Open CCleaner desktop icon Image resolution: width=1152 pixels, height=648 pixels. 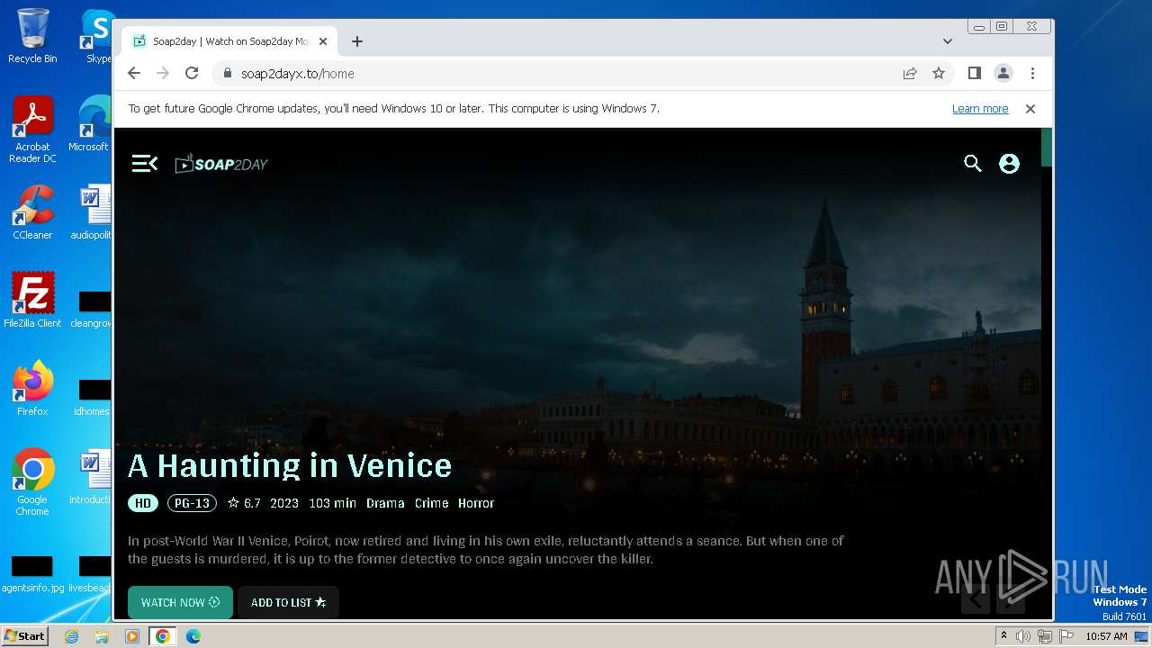(32, 213)
